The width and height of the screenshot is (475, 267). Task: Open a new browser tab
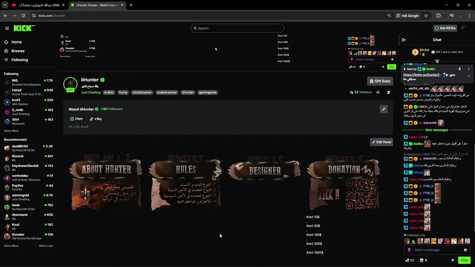pyautogui.click(x=131, y=5)
